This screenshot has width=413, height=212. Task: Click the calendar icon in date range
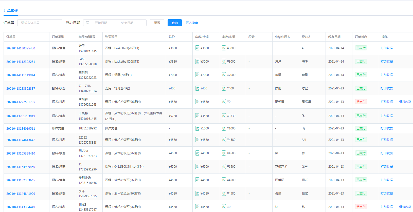click(88, 23)
